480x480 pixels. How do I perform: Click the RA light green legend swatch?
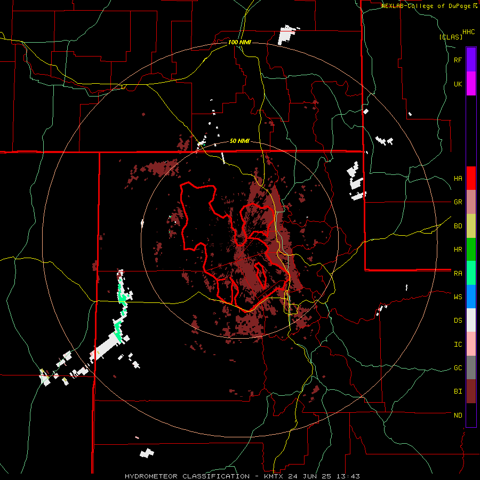(471, 273)
